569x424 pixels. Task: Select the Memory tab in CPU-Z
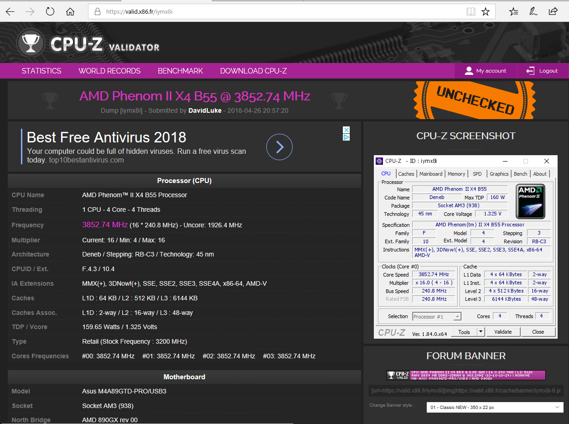pos(456,174)
